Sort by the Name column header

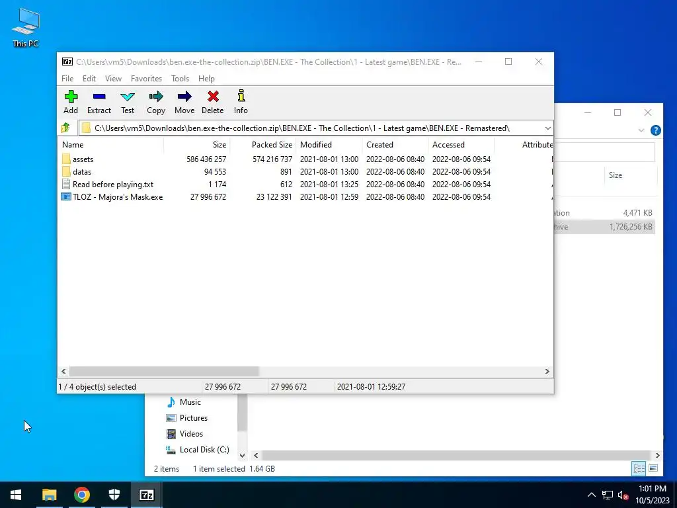point(110,145)
